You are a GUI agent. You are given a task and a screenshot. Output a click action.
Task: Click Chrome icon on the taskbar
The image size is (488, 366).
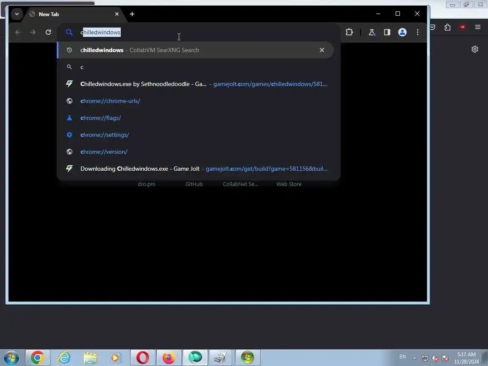pos(37,358)
